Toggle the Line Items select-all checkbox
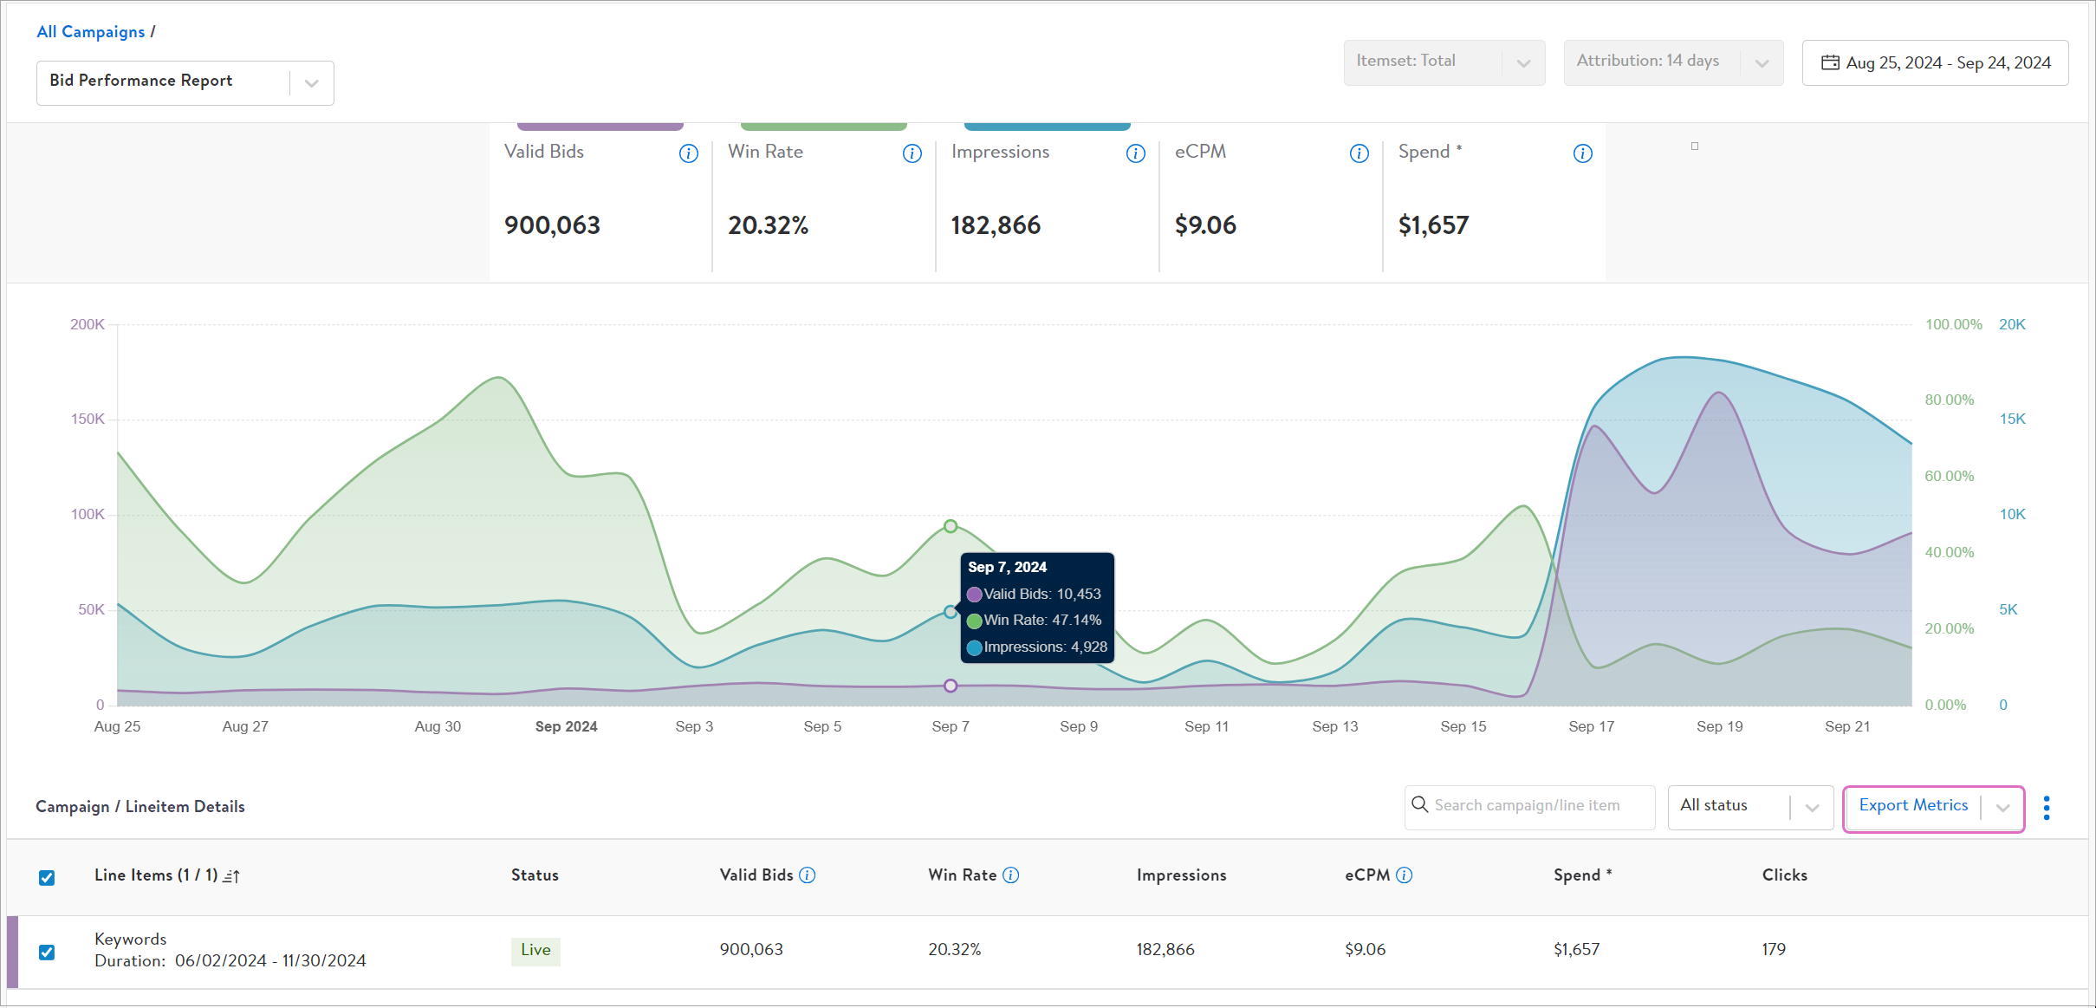This screenshot has width=2096, height=1008. point(47,877)
